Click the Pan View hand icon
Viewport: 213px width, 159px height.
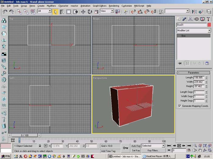(200, 150)
